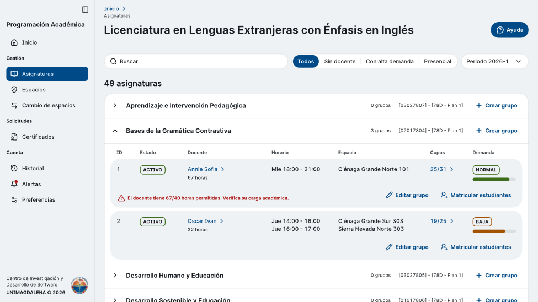Click the chevron beside 19/25 cupos

(x=451, y=221)
